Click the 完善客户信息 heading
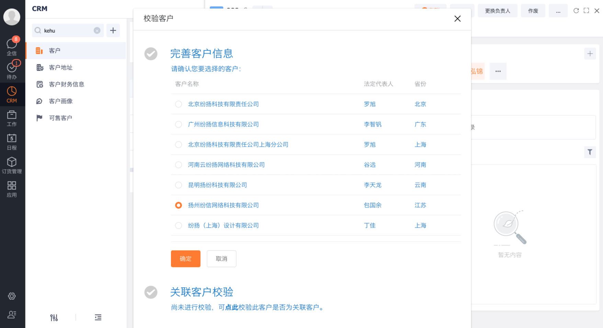Image resolution: width=603 pixels, height=328 pixels. [202, 54]
